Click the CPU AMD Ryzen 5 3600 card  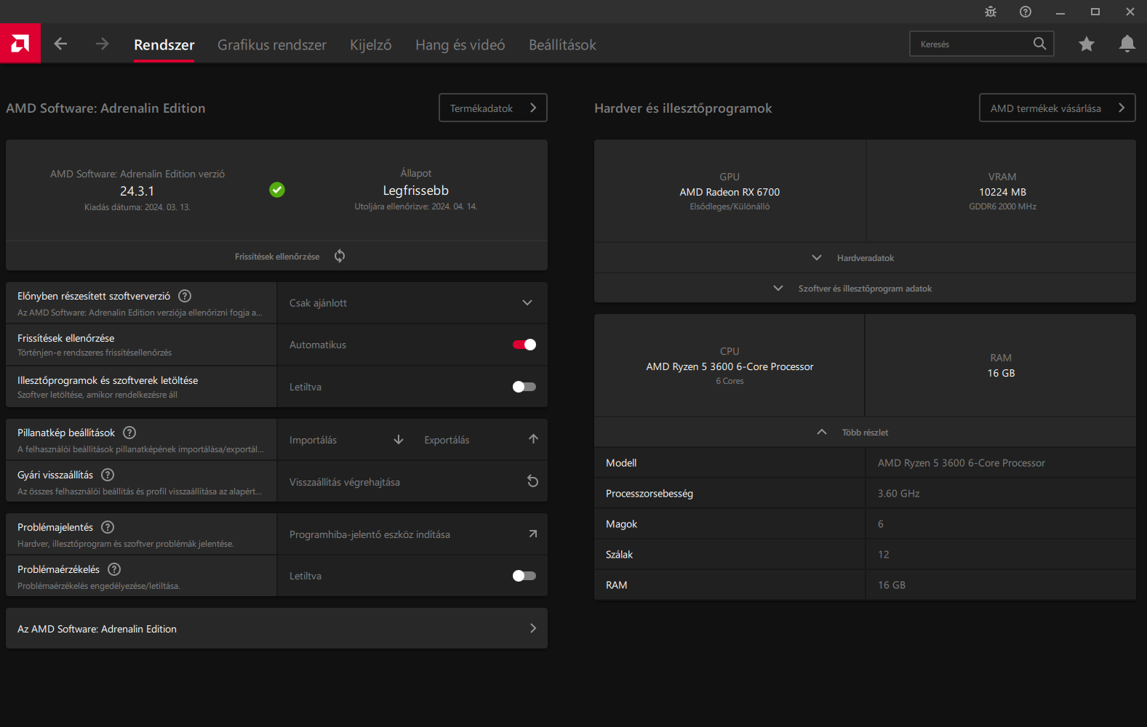(730, 366)
